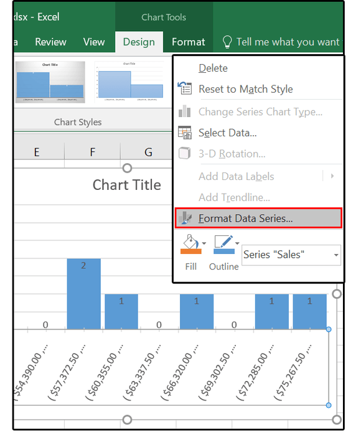361x434 pixels.
Task: Open the Outline color dropdown arrow
Action: [x=237, y=243]
